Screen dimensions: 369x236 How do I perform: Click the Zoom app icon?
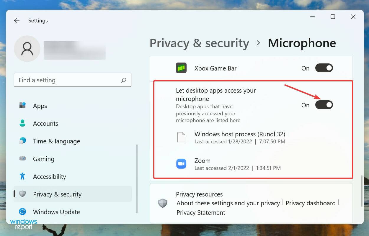(x=181, y=164)
